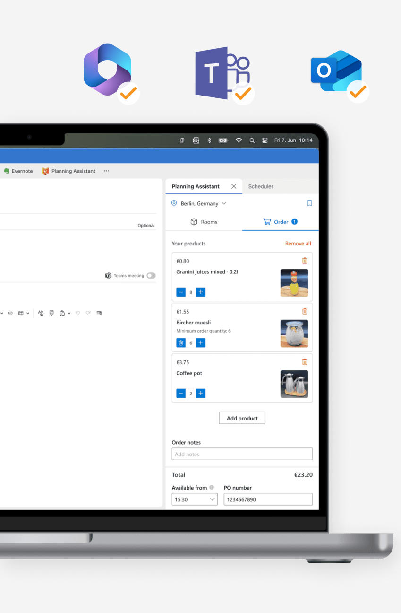The height and width of the screenshot is (613, 401).
Task: Click the battery status icon
Action: click(223, 140)
